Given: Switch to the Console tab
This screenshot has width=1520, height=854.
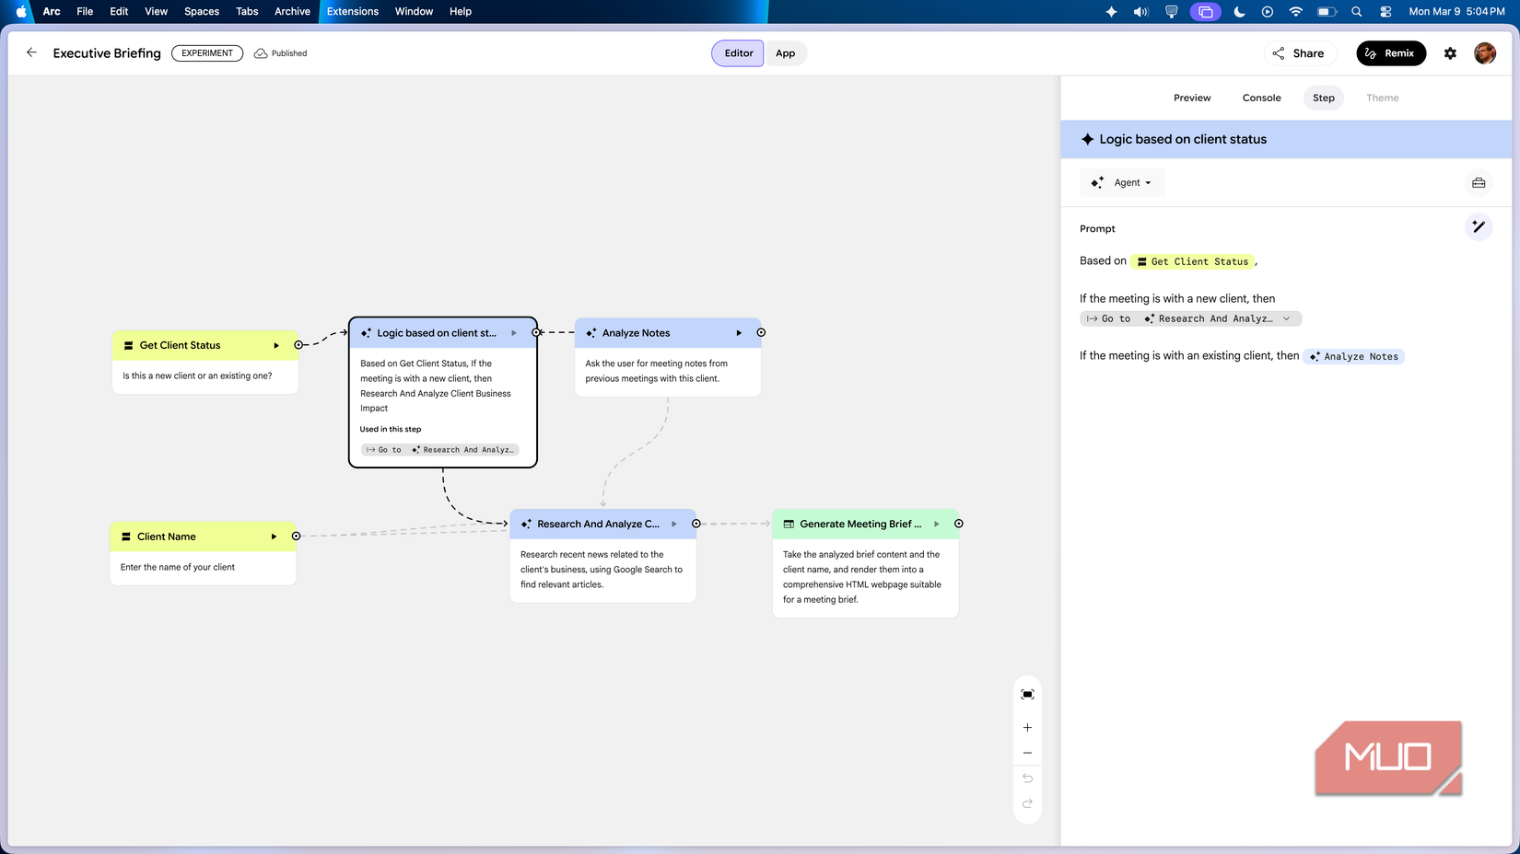Looking at the screenshot, I should 1261,98.
